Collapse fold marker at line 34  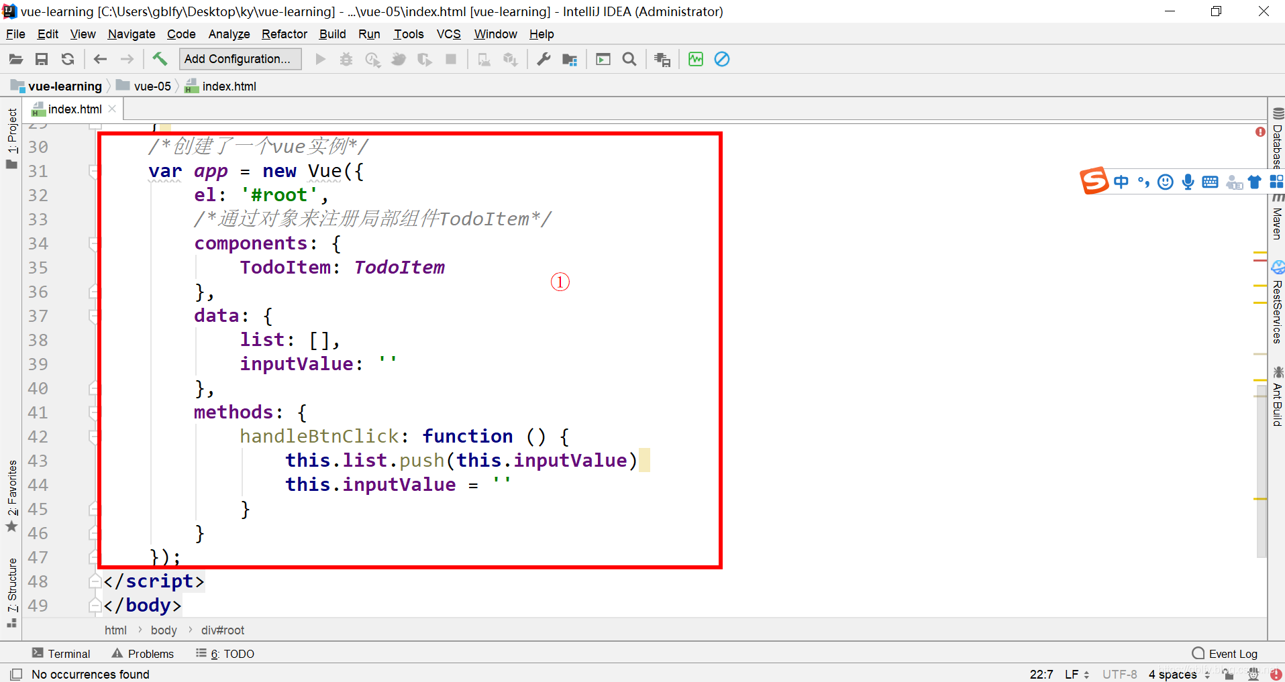94,244
